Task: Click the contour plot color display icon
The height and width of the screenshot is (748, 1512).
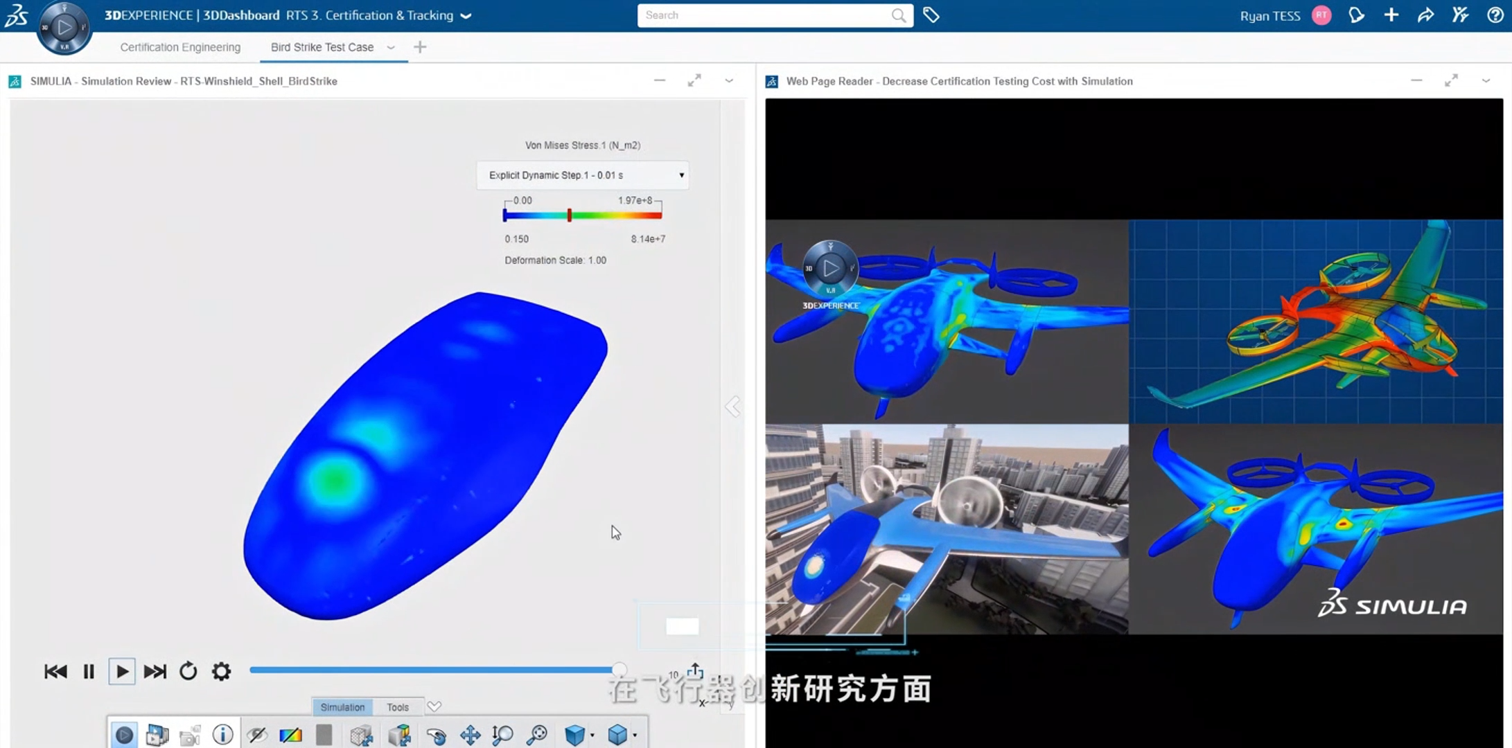Action: click(290, 735)
